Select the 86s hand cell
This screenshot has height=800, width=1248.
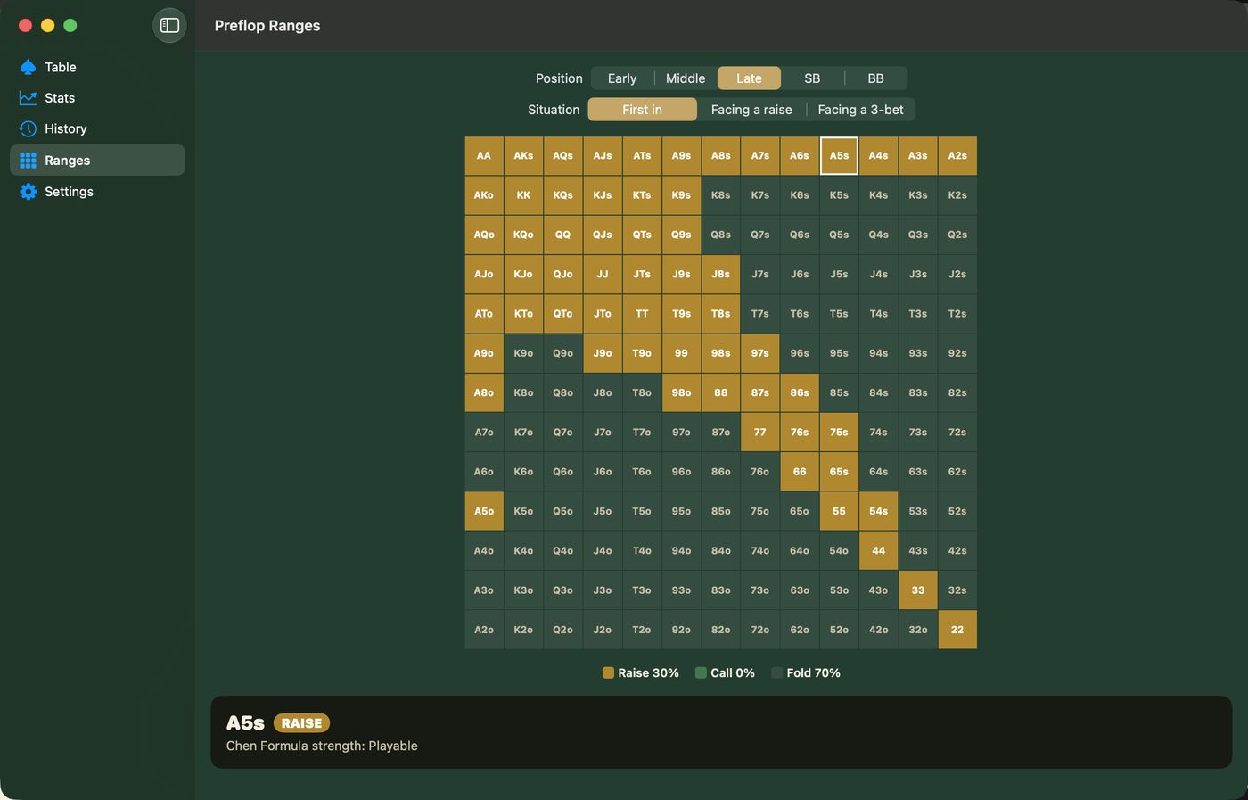coord(800,392)
